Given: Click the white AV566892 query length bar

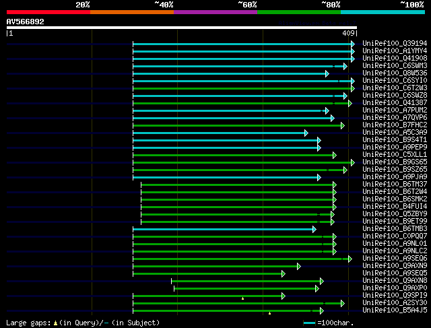Looking at the screenshot, I should [x=182, y=28].
